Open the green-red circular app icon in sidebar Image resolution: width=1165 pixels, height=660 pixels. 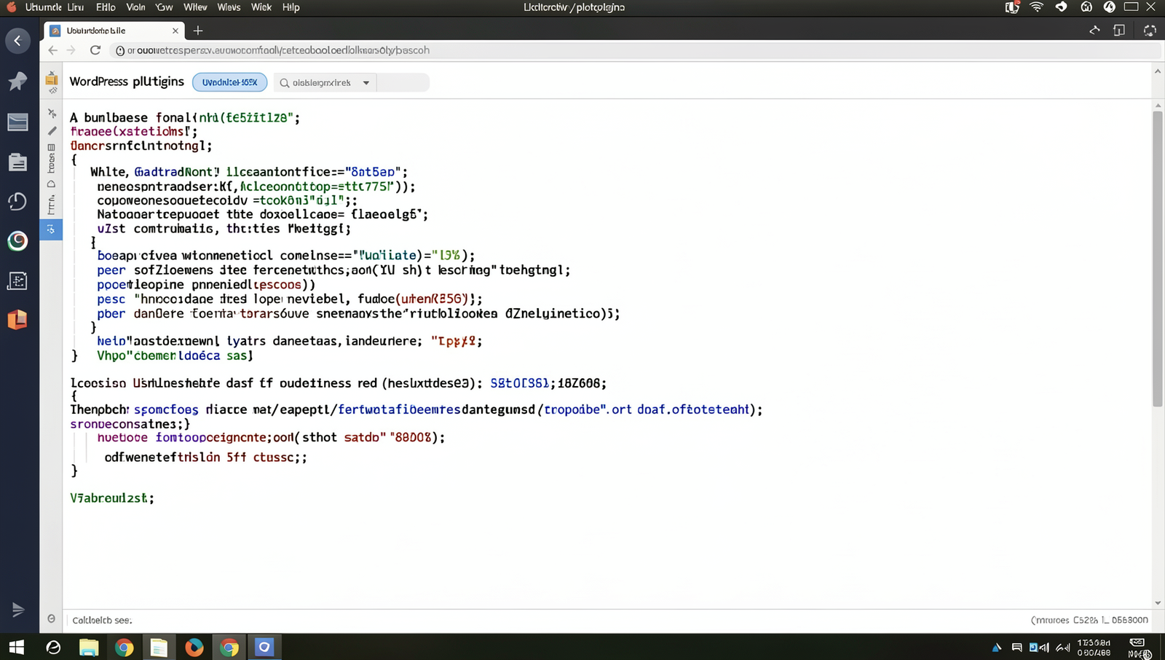[x=17, y=241]
